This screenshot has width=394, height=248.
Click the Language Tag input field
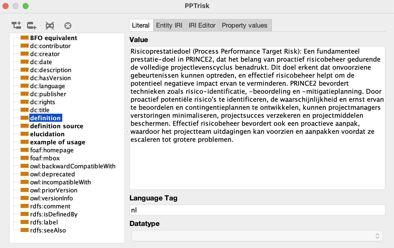tap(257, 210)
